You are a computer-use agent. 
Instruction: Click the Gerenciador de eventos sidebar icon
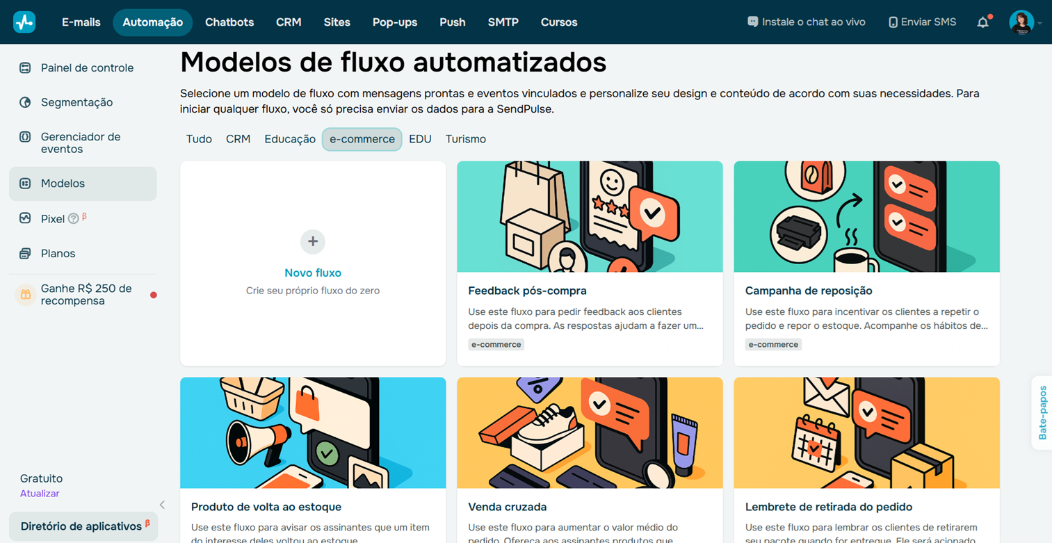pyautogui.click(x=25, y=137)
